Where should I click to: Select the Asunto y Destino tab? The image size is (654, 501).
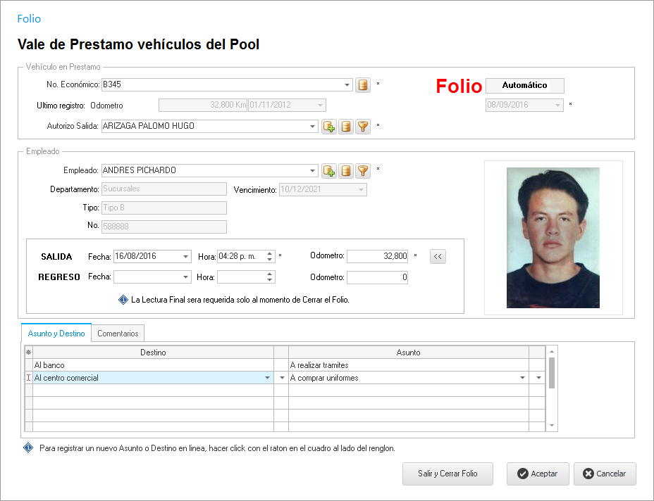pyautogui.click(x=56, y=334)
